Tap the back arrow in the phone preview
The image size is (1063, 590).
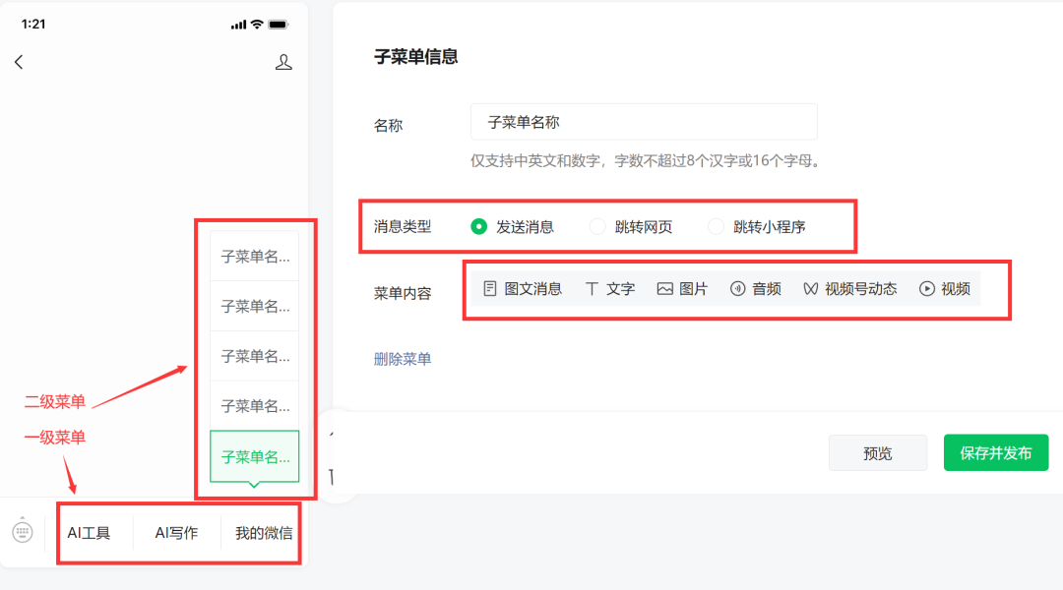pyautogui.click(x=19, y=61)
